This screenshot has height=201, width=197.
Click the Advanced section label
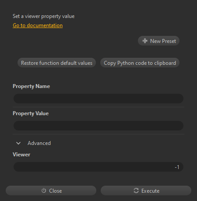pos(39,143)
